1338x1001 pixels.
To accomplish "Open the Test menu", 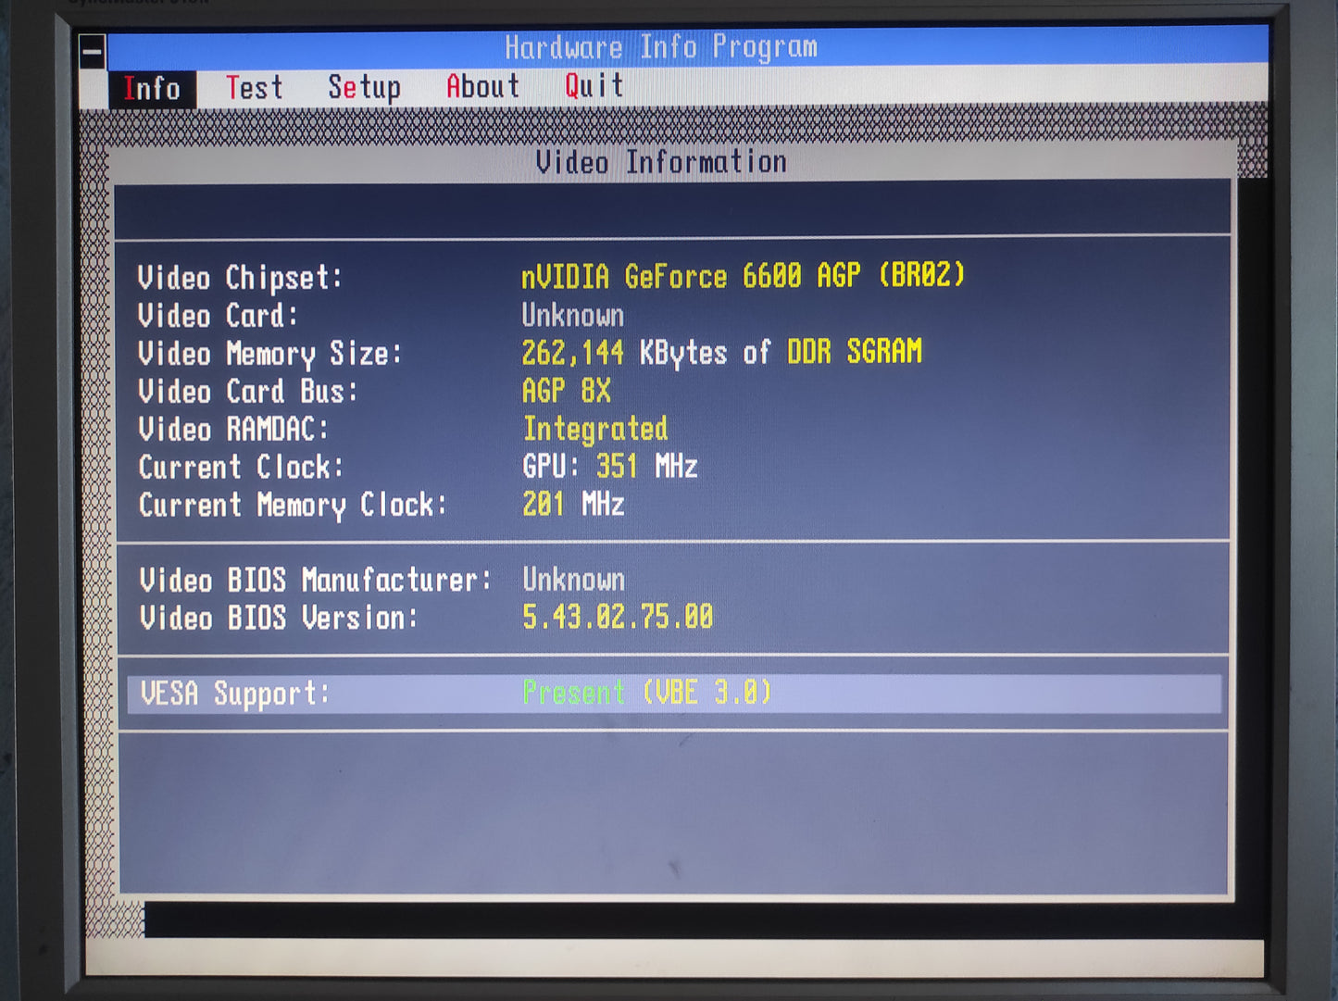I will [255, 88].
